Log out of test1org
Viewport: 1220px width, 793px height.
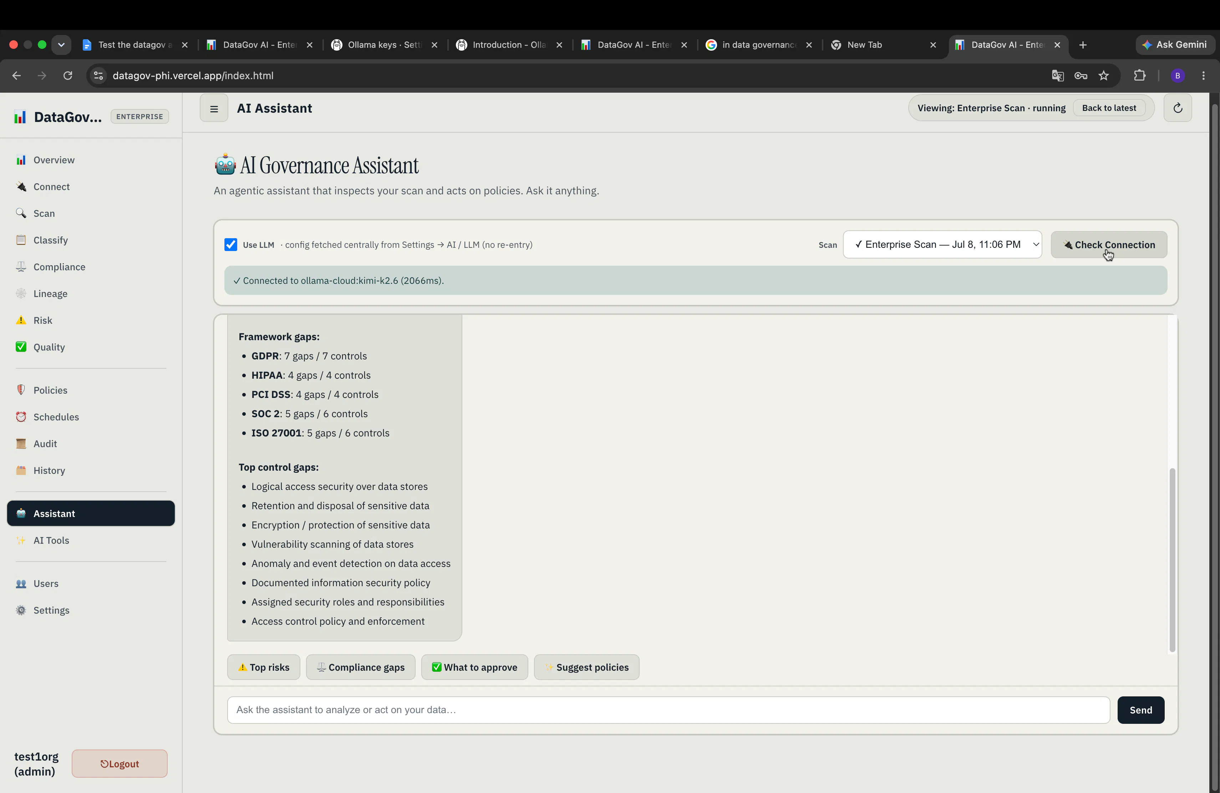(120, 763)
